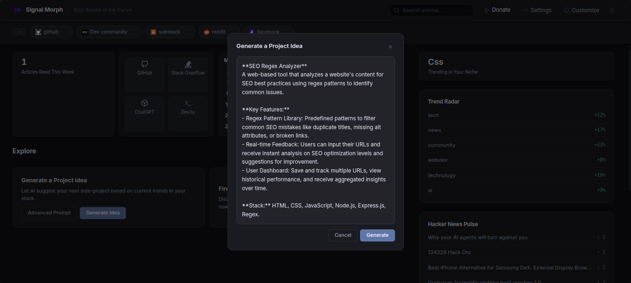Viewport: 631px width, 283px height.
Task: Click the Donate lightning icon
Action: click(x=486, y=10)
